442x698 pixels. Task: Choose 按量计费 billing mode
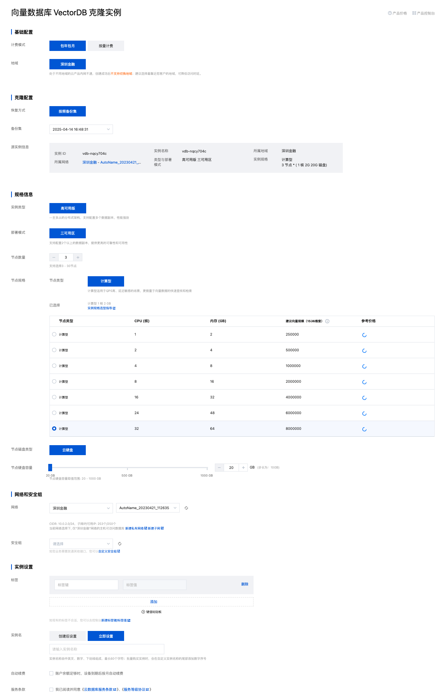[106, 46]
